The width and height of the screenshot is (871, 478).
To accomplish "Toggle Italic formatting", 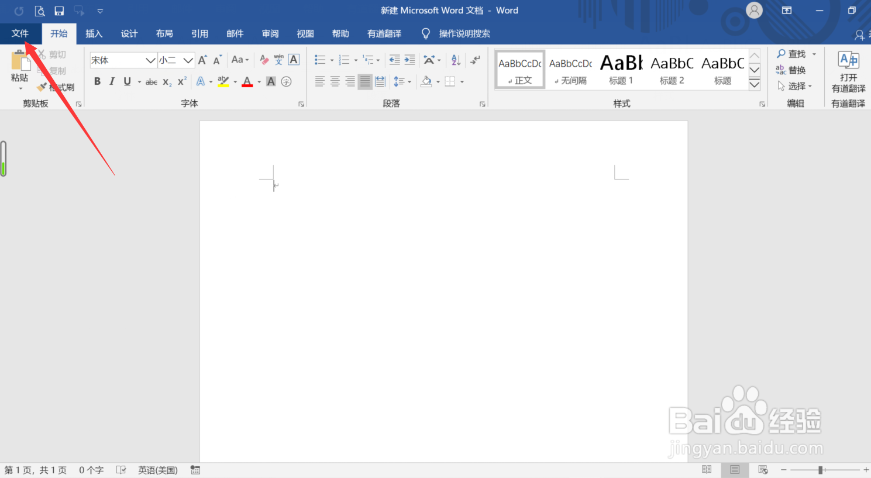I will tap(112, 82).
